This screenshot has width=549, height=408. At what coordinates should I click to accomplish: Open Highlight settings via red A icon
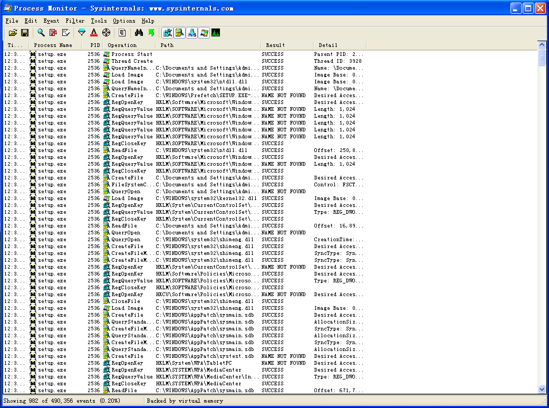coord(94,33)
